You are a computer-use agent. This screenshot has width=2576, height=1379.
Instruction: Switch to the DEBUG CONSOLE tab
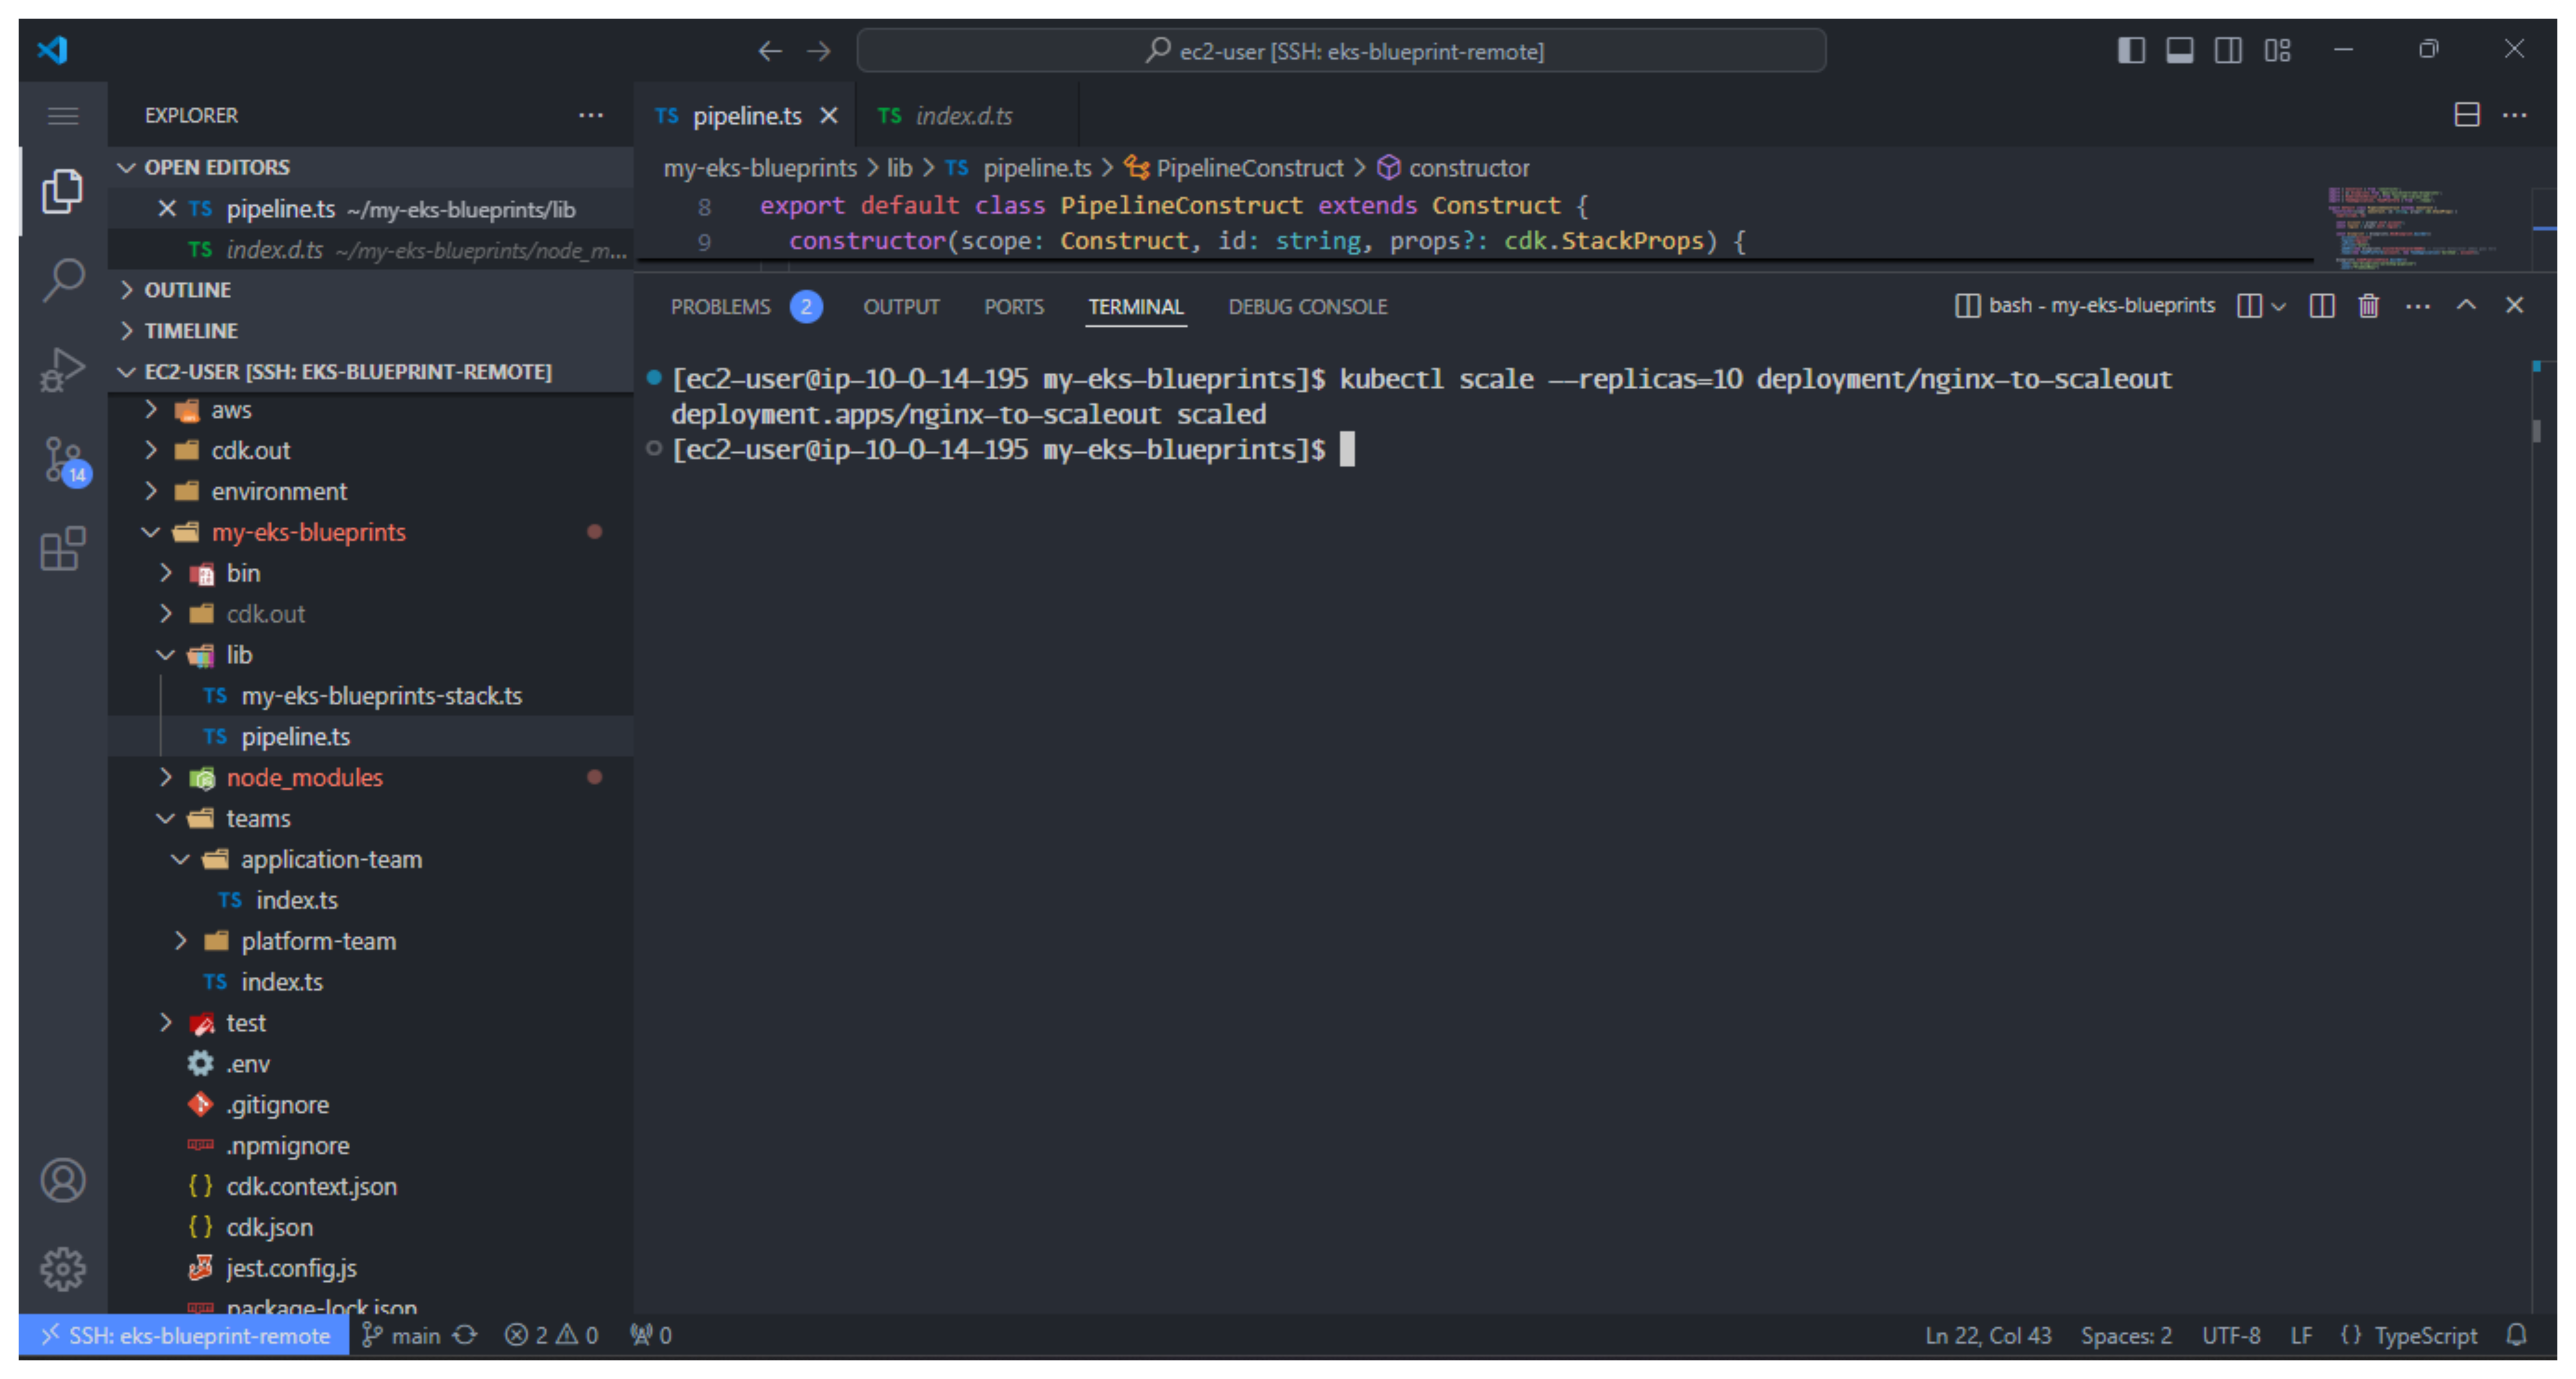pyautogui.click(x=1307, y=307)
